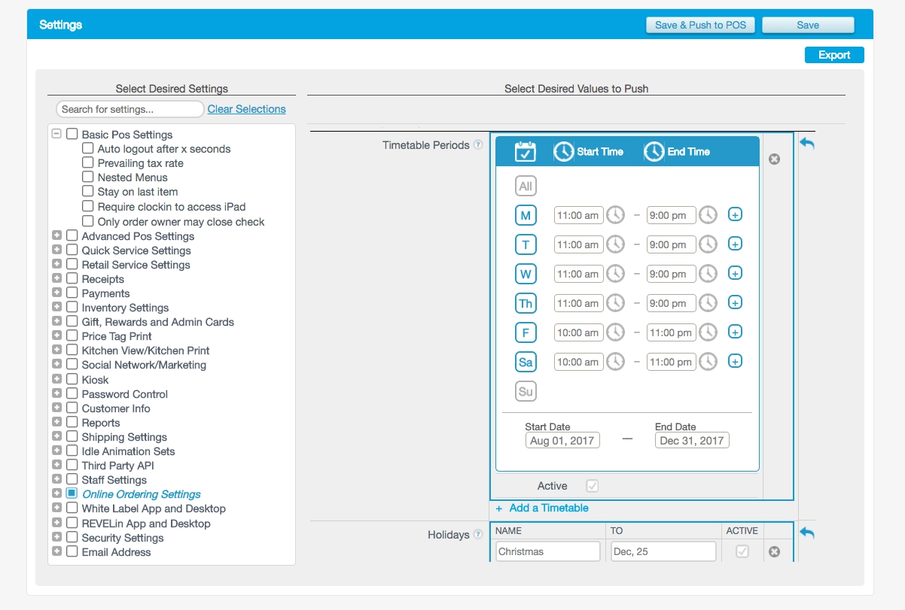Add a time period to Monday
The width and height of the screenshot is (905, 610).
pyautogui.click(x=736, y=215)
